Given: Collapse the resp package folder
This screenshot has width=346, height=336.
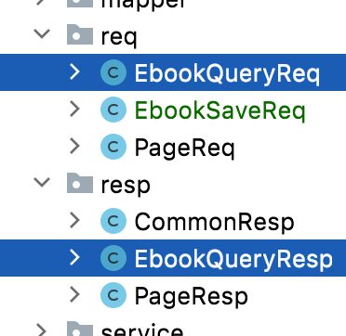Looking at the screenshot, I should 42,182.
